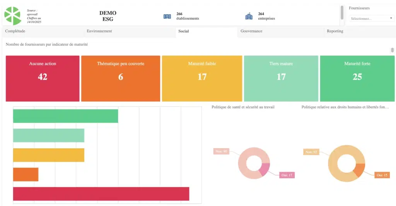Click the red Aucune action card

click(43, 79)
